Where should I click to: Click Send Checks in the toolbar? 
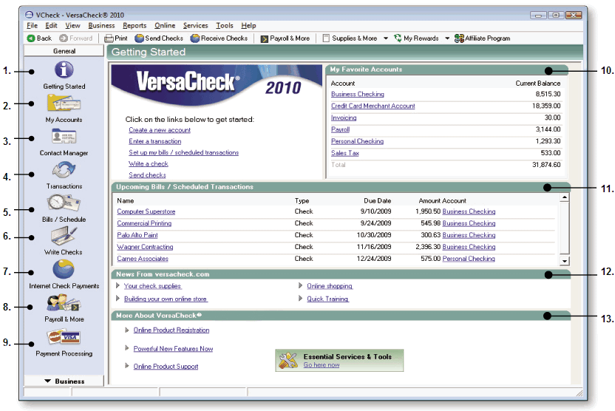pos(159,38)
